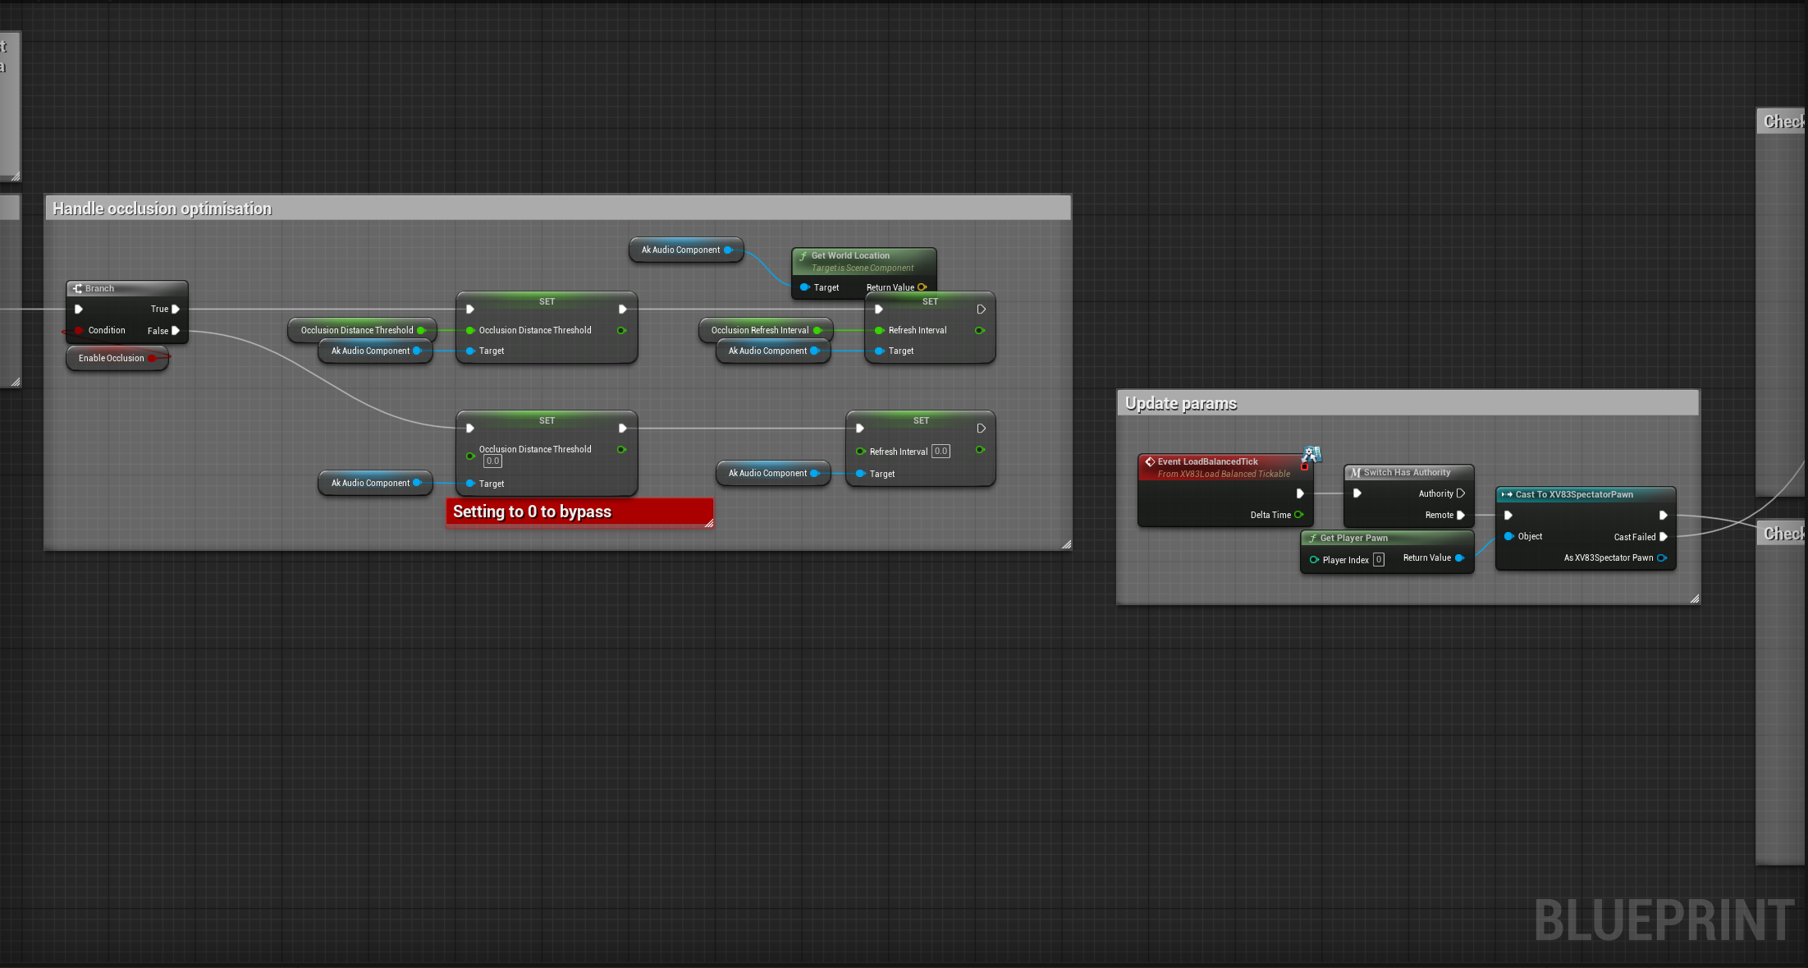The height and width of the screenshot is (968, 1808).
Task: Click the Branch node's True execution pin
Action: (x=175, y=310)
